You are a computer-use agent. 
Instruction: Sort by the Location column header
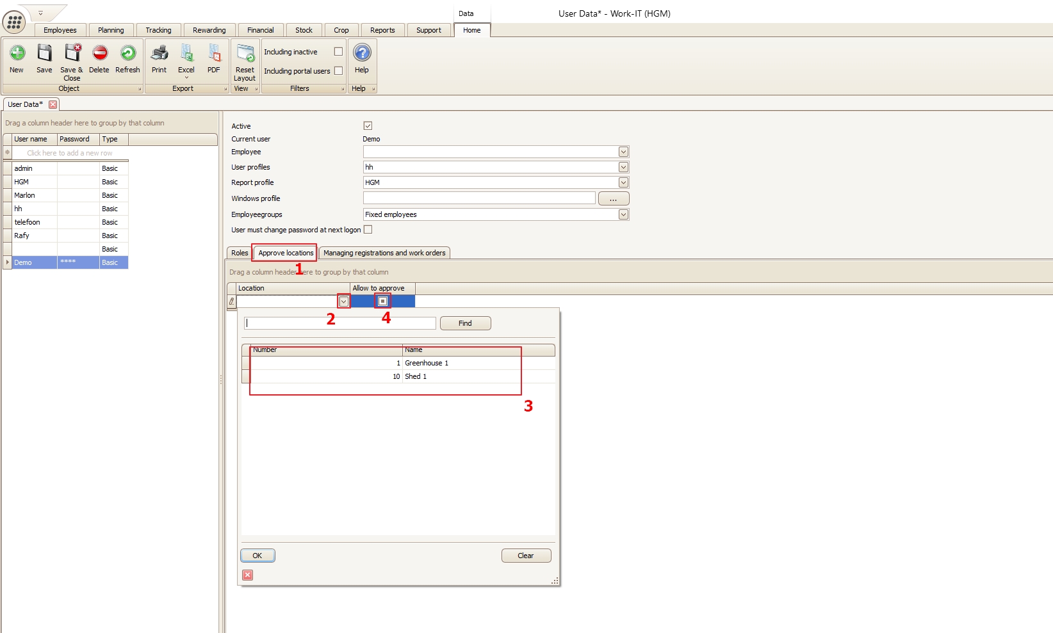click(x=293, y=288)
